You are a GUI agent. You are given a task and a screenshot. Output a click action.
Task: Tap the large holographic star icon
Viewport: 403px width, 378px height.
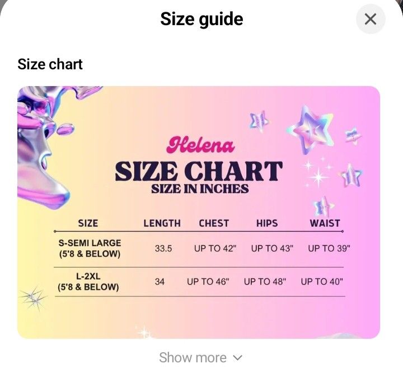pos(310,130)
